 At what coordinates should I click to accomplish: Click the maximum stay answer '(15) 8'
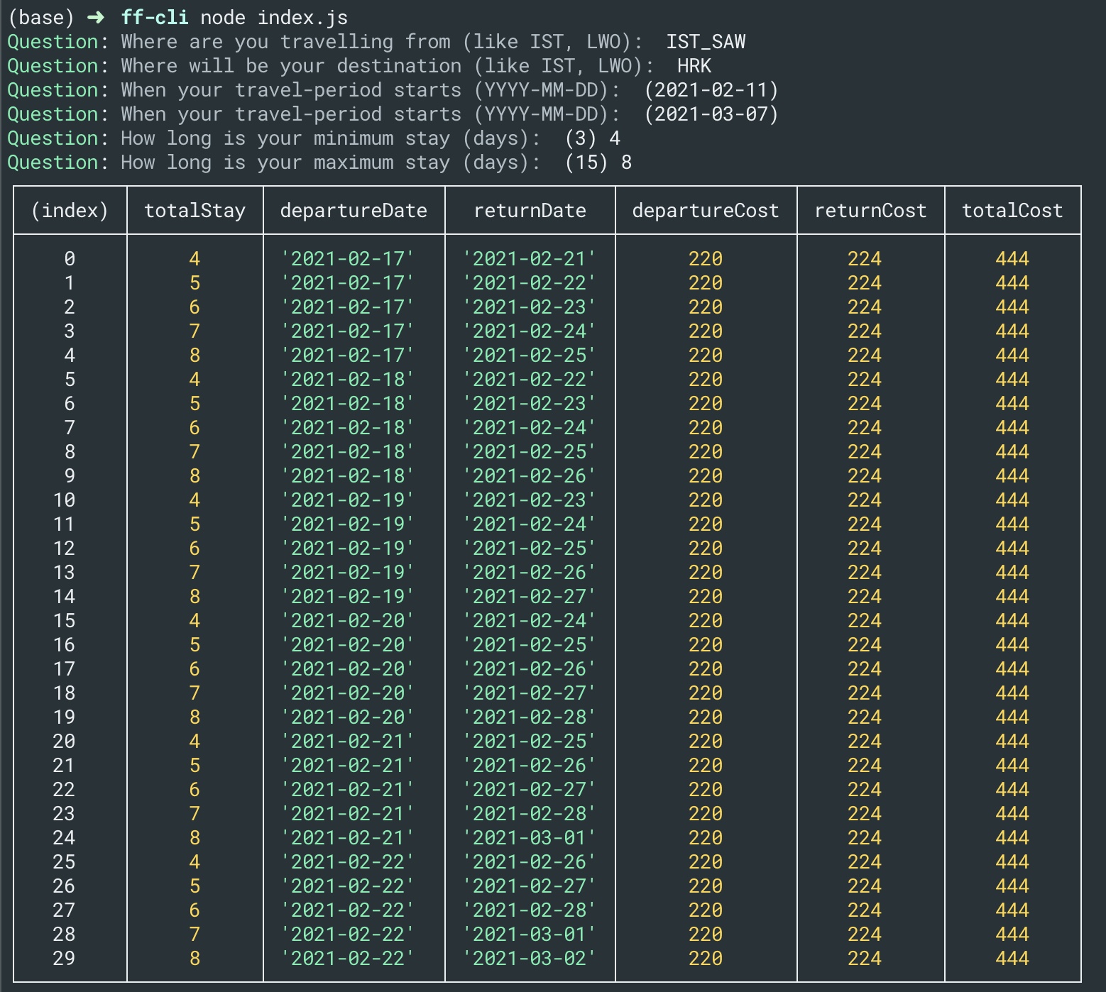[598, 162]
